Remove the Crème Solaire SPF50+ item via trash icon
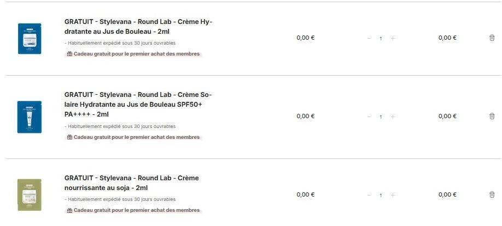The width and height of the screenshot is (502, 226). 492,116
